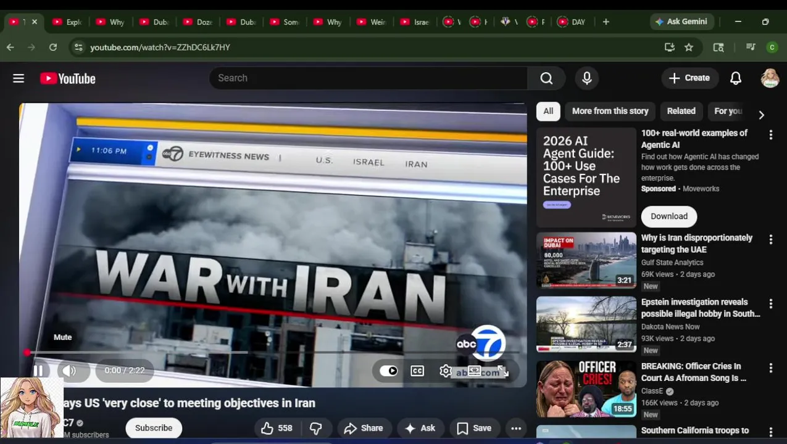Open the install app icon in address bar

pyautogui.click(x=669, y=47)
